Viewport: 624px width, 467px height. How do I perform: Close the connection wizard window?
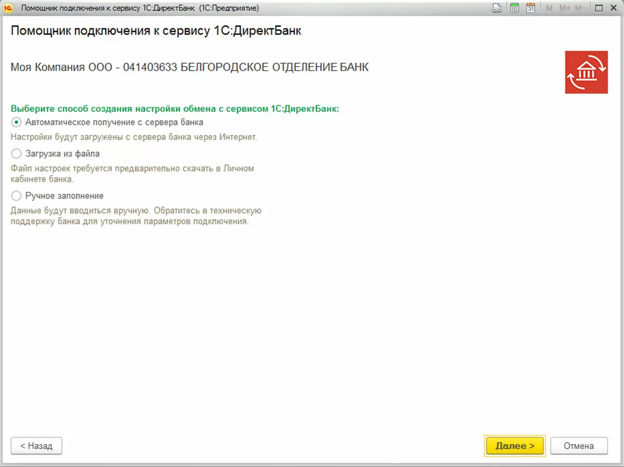coord(614,8)
